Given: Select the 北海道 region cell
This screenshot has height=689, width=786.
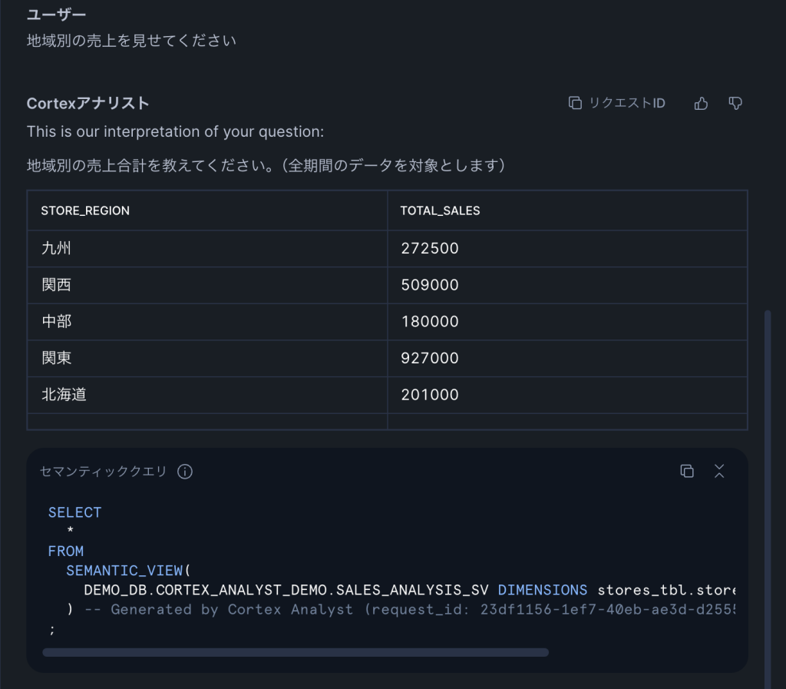Looking at the screenshot, I should click(64, 395).
